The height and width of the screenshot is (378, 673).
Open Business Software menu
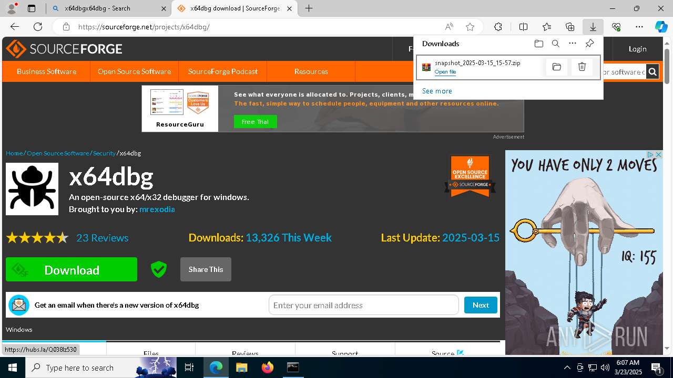click(x=46, y=71)
